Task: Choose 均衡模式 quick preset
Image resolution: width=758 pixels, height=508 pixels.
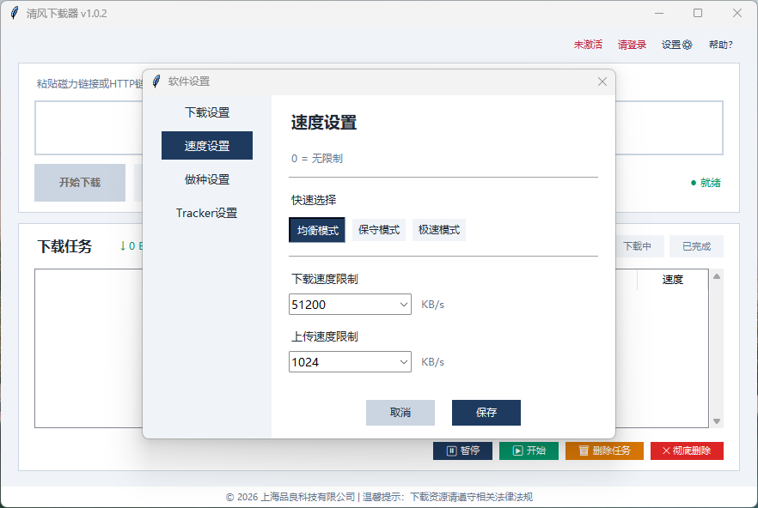Action: tap(317, 230)
